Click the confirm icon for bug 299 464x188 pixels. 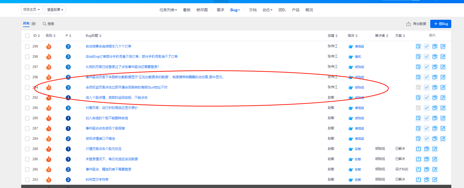tap(418, 46)
